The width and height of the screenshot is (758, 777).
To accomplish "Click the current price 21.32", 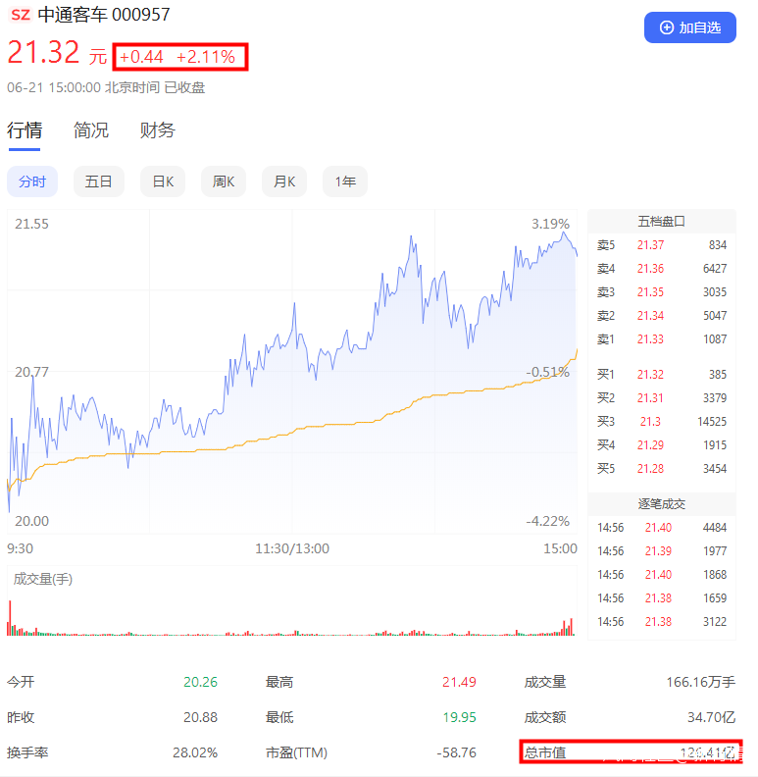I will (43, 53).
